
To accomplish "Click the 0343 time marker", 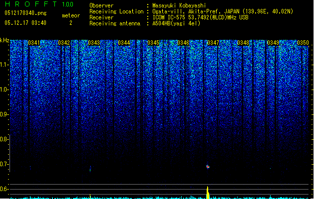I will 94,43.
